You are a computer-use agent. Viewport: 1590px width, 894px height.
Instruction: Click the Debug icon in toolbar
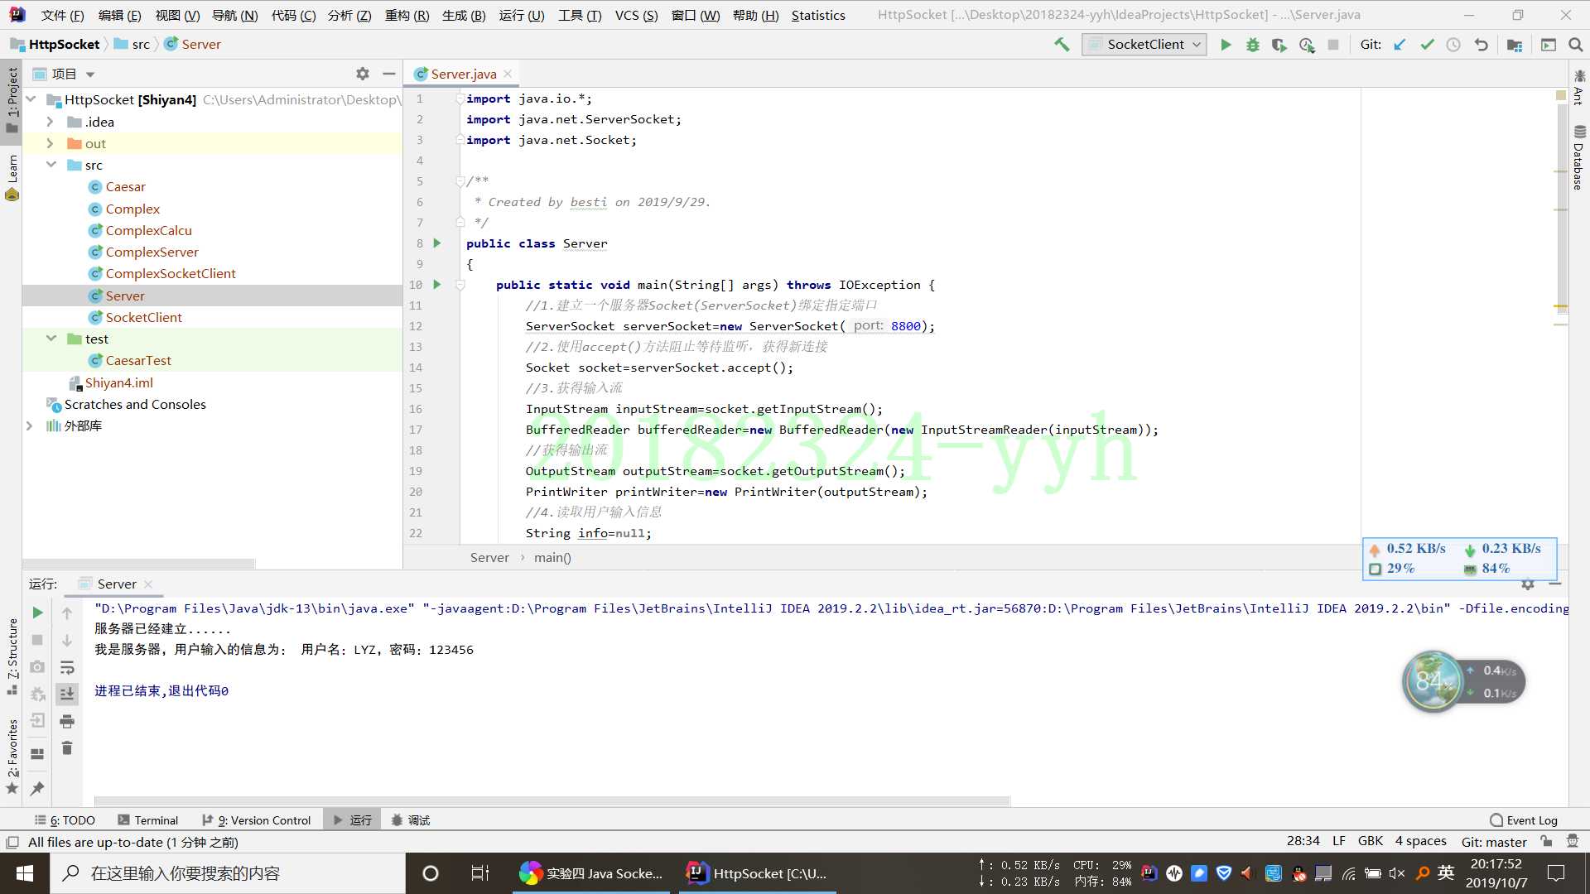coord(1253,44)
